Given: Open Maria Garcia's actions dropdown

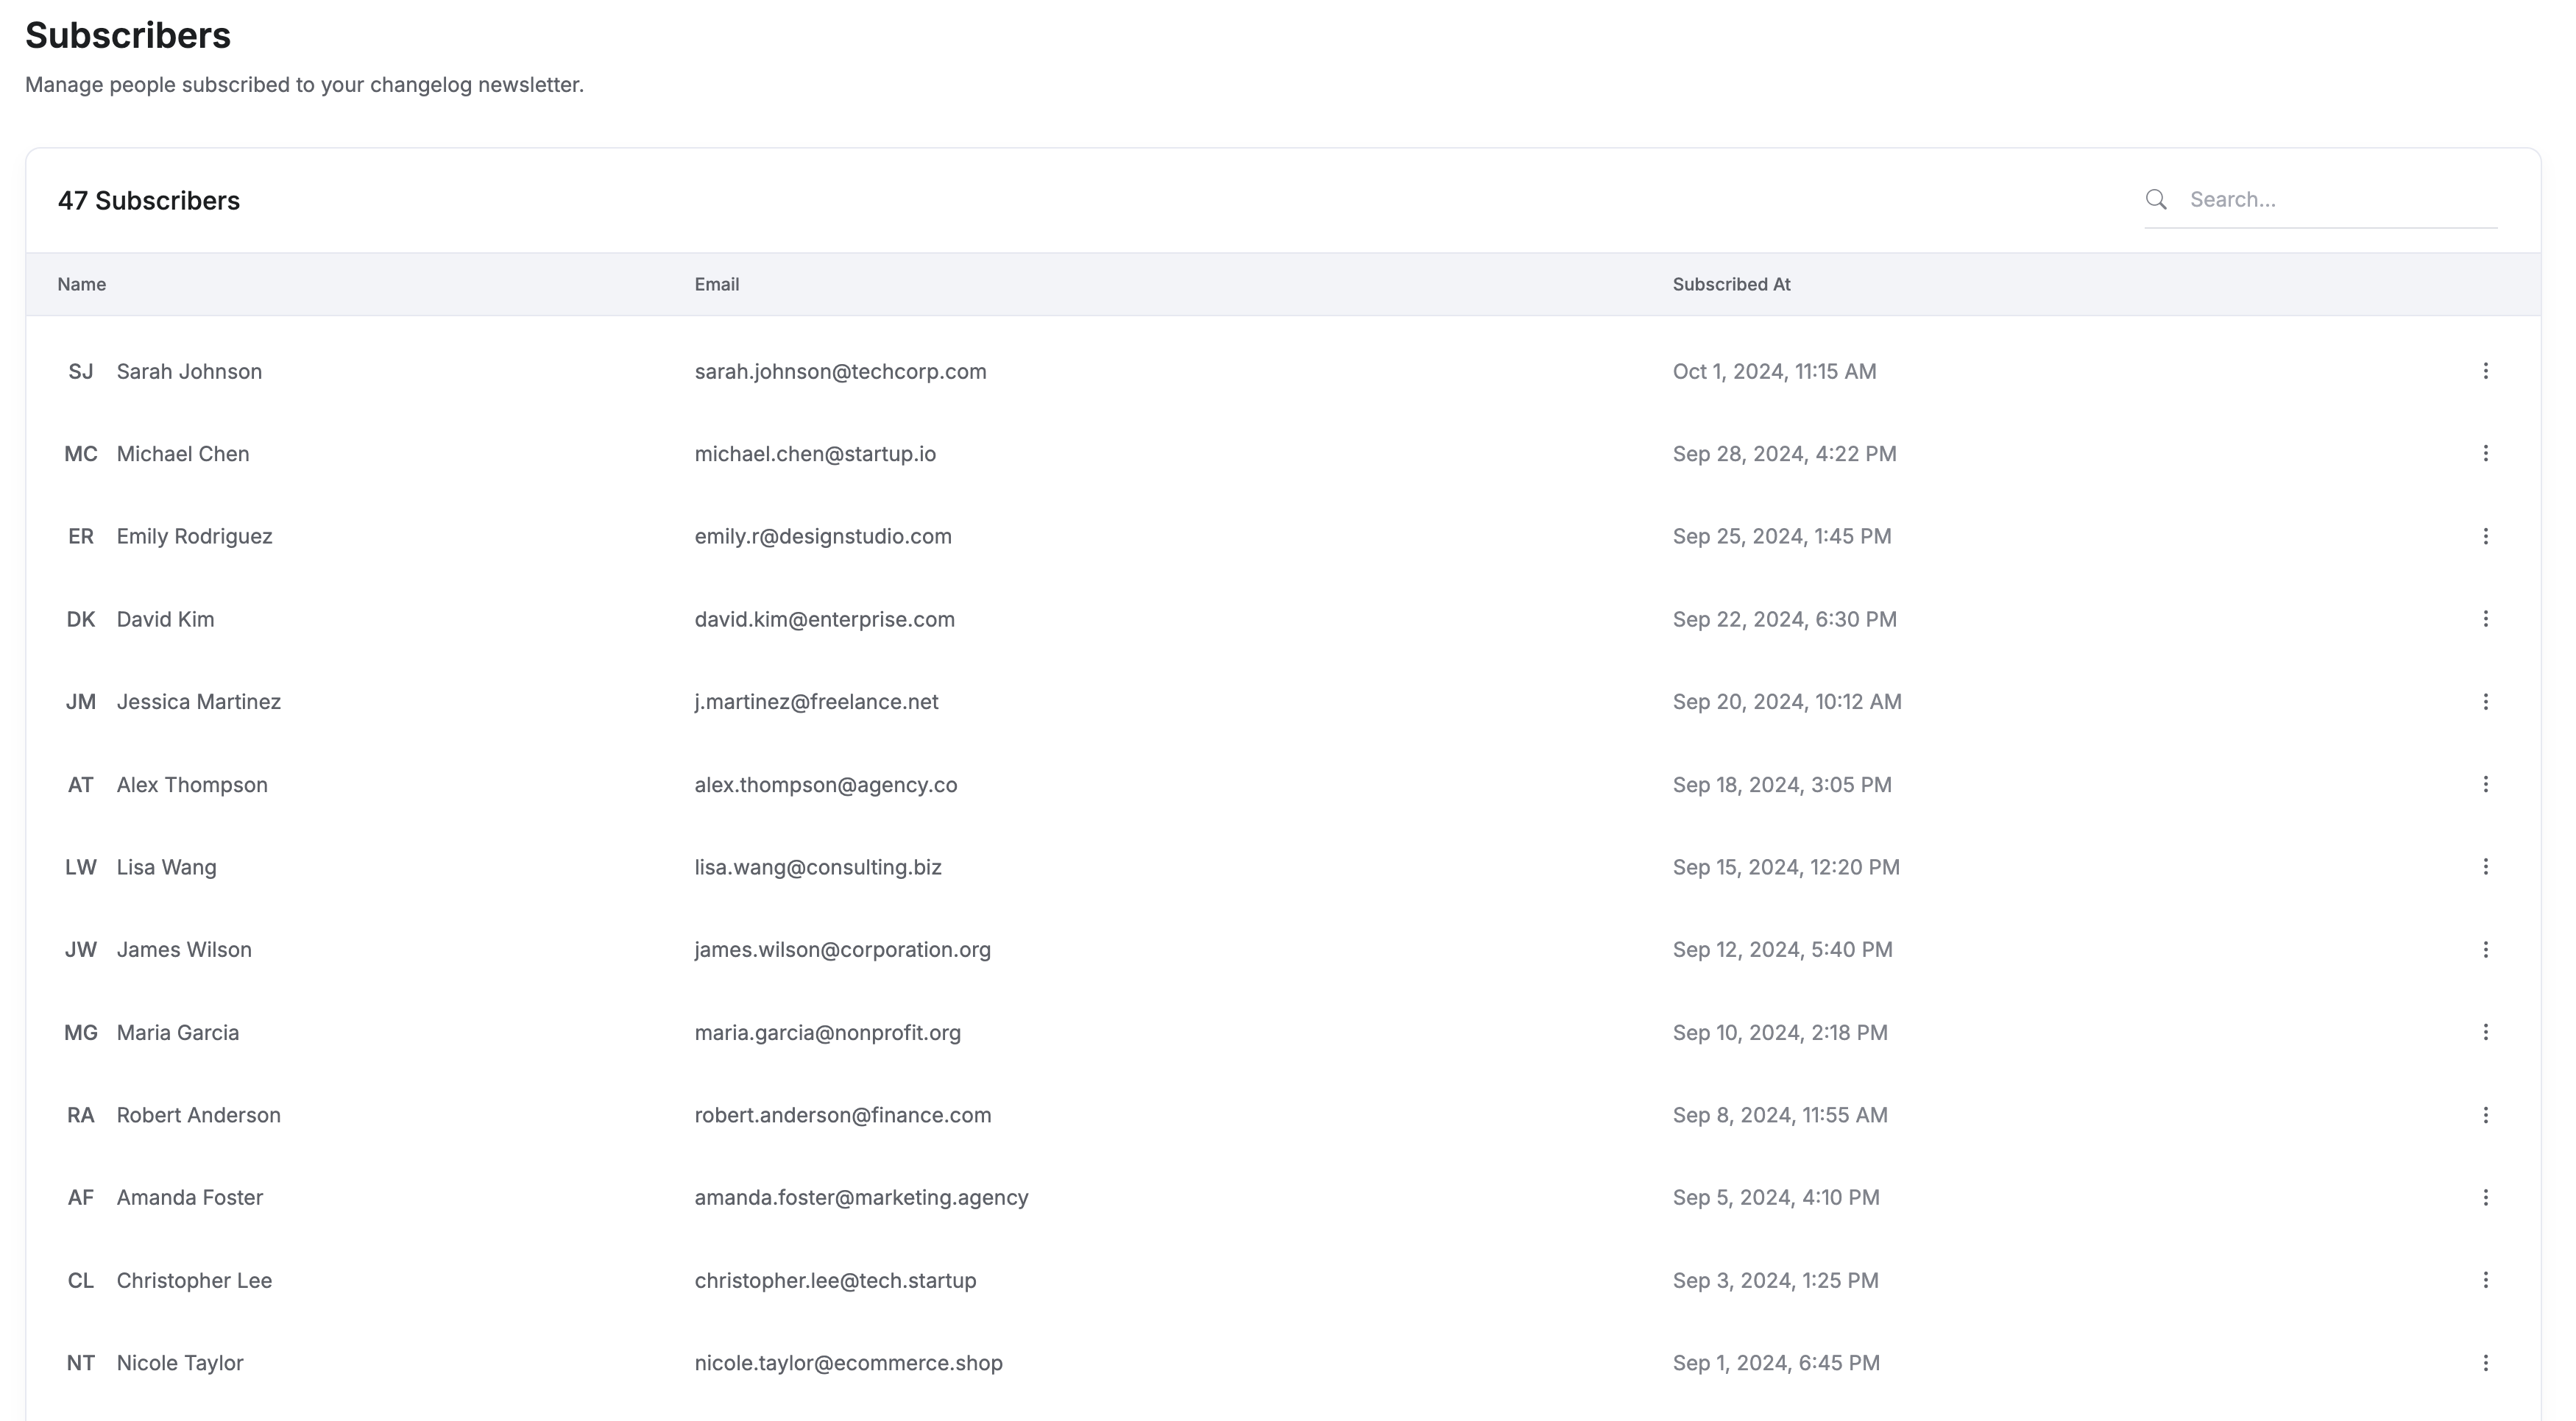Looking at the screenshot, I should pyautogui.click(x=2485, y=1032).
